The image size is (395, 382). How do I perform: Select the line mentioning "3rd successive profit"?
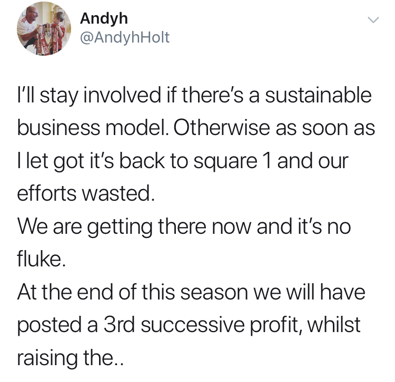[x=189, y=325]
